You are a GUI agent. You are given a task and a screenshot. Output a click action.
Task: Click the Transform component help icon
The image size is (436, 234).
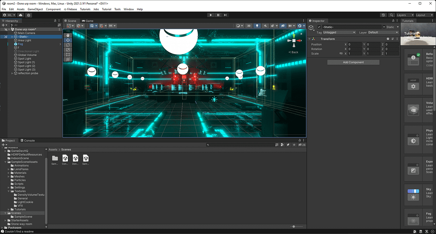click(388, 39)
